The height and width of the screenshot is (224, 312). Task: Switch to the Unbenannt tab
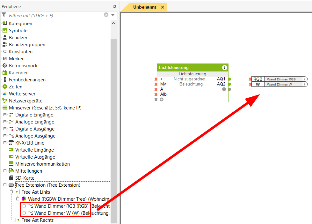pos(145,7)
